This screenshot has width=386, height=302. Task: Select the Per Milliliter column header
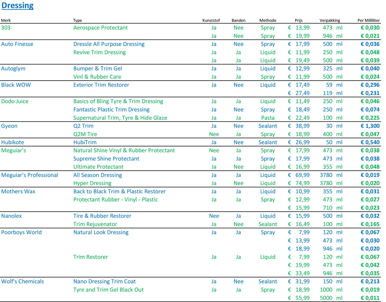tap(369, 20)
